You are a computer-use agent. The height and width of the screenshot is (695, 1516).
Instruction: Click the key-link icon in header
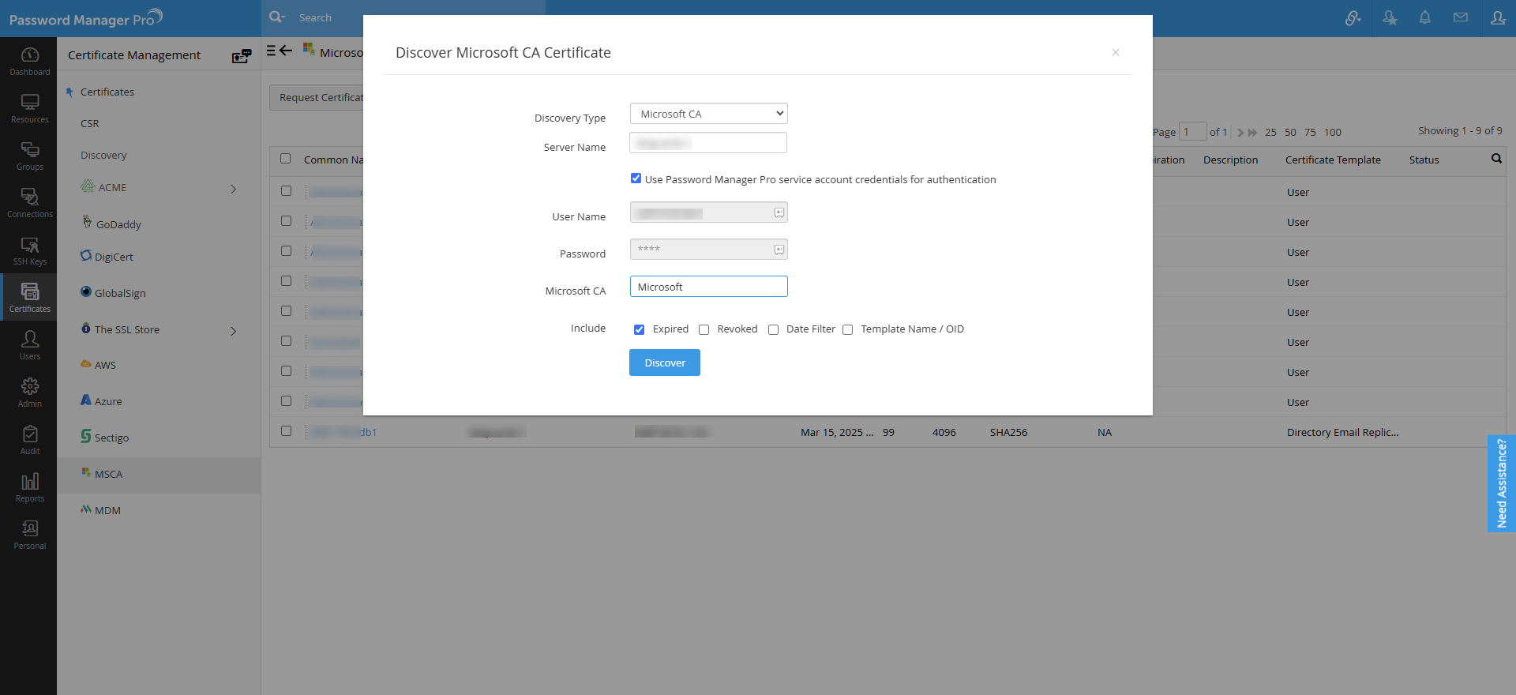pyautogui.click(x=1353, y=17)
